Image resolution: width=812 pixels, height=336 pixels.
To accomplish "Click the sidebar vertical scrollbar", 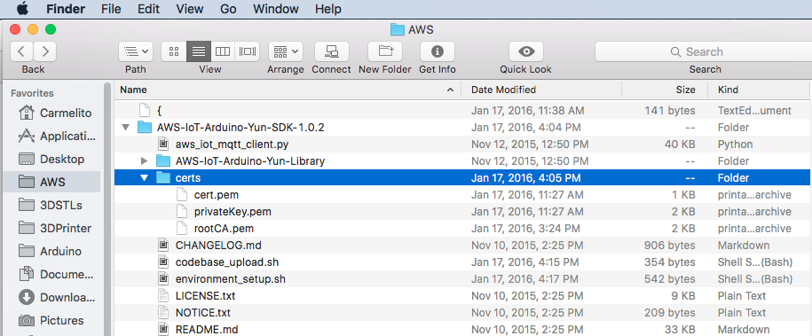I will coord(107,209).
